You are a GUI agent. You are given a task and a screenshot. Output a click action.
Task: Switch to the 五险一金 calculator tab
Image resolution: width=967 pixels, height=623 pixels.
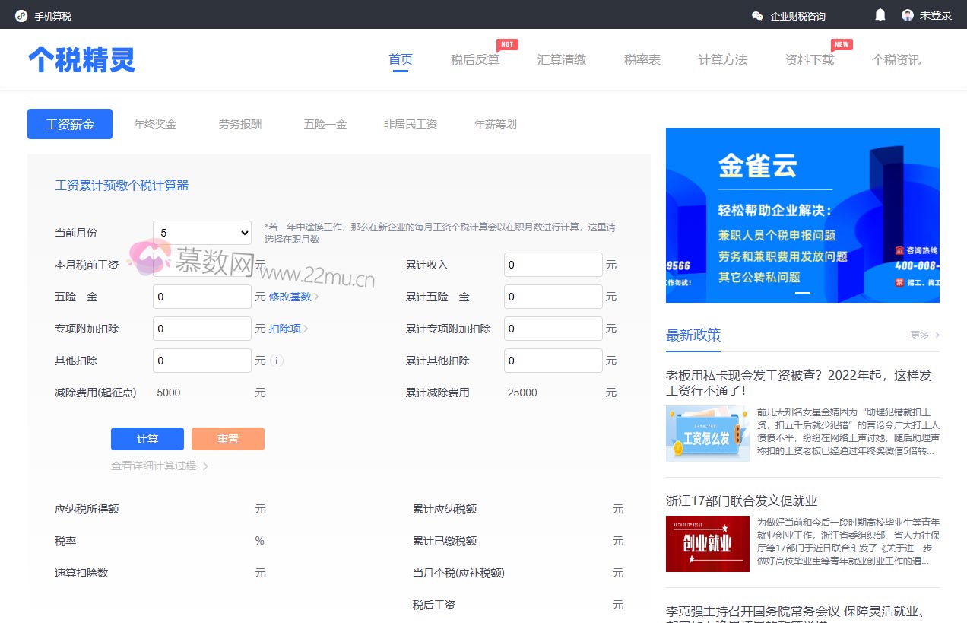325,123
